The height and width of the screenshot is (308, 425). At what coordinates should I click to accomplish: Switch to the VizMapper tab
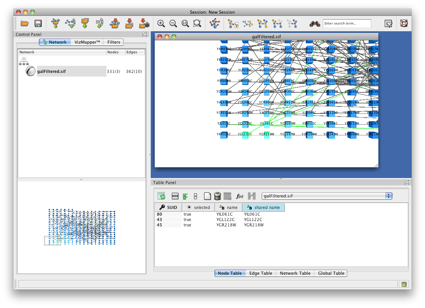point(87,42)
